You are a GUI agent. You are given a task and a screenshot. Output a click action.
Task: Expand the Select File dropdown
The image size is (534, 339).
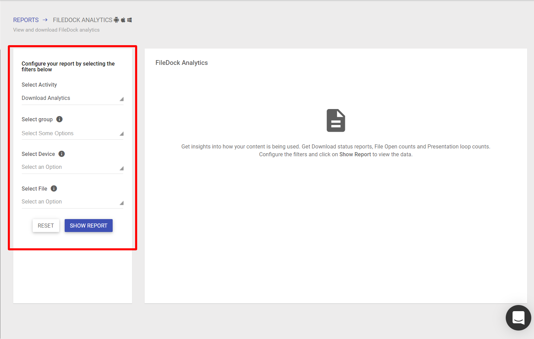72,202
